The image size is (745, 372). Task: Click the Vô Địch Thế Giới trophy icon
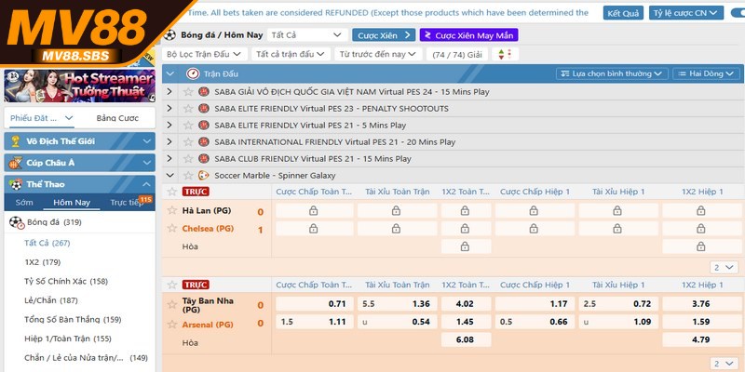[14, 141]
